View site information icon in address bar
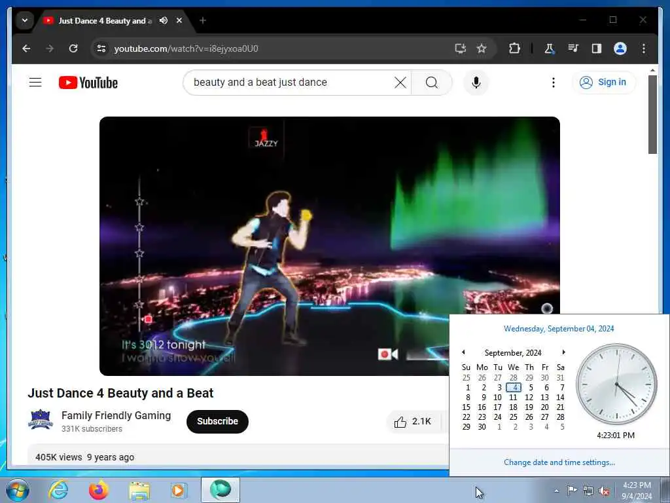The height and width of the screenshot is (503, 670). pos(101,48)
